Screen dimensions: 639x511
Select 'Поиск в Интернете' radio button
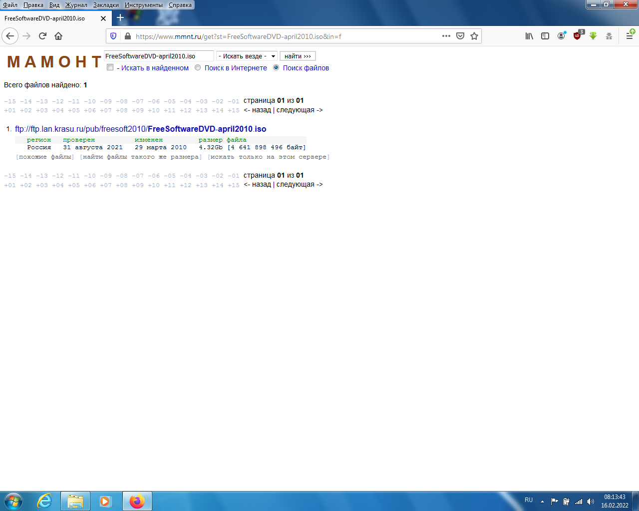pos(198,67)
